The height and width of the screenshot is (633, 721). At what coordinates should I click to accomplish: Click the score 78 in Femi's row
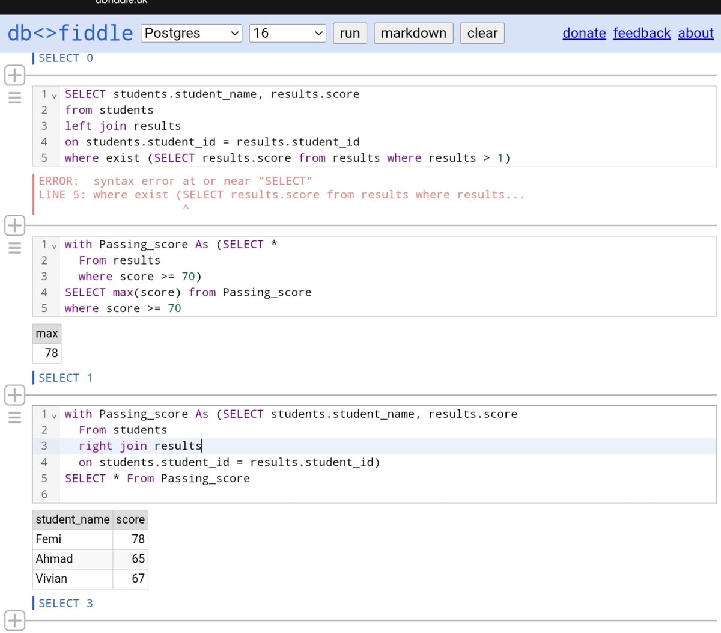click(x=130, y=539)
